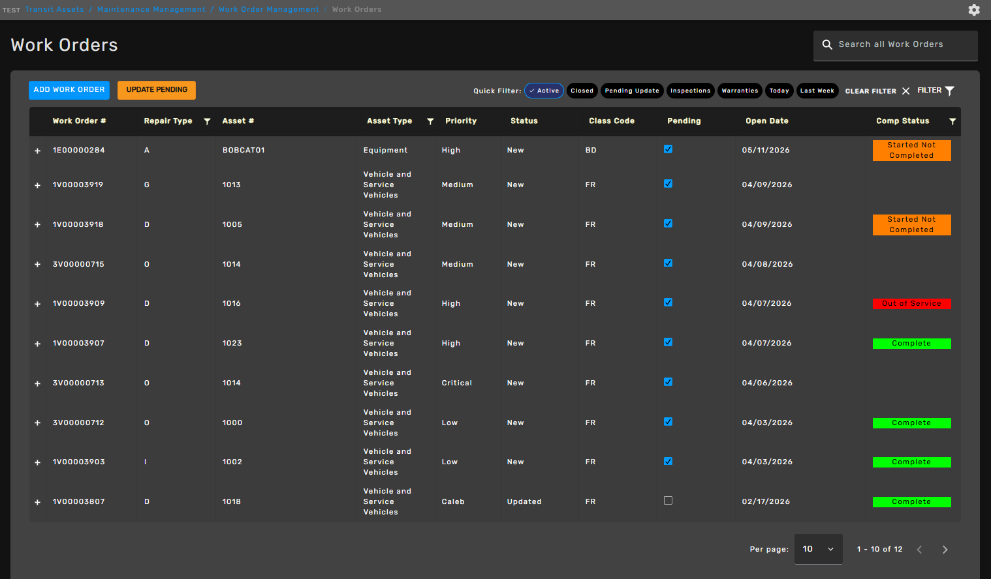This screenshot has width=991, height=579.
Task: Uncheck Pending for work order 3V00000712
Action: coord(668,422)
